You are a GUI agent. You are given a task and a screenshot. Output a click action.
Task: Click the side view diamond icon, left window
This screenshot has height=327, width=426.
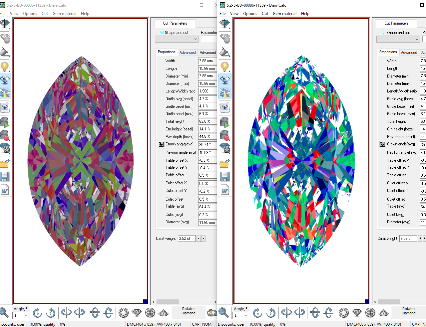click(x=137, y=313)
